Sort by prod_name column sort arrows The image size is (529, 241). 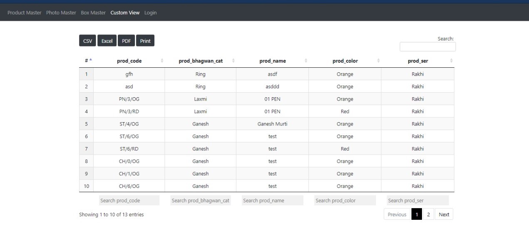click(x=306, y=61)
